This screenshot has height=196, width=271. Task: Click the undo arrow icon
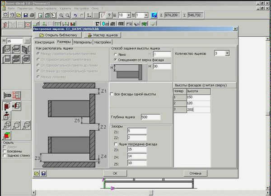click(x=75, y=15)
